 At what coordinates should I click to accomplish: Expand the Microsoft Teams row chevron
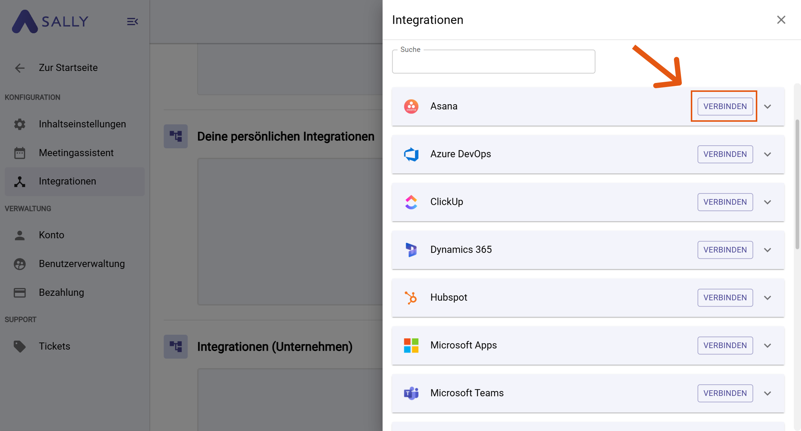click(768, 393)
